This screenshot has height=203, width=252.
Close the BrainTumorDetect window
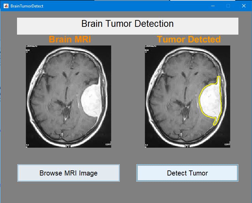point(243,6)
